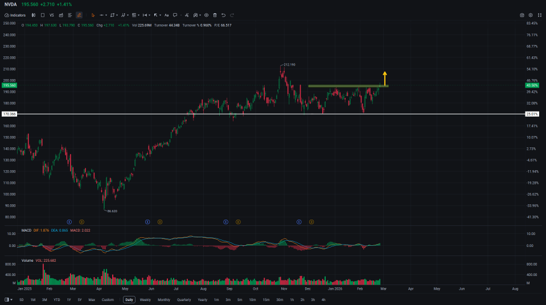
Task: Toggle the highlighted drawing pencil mode
Action: 79,15
